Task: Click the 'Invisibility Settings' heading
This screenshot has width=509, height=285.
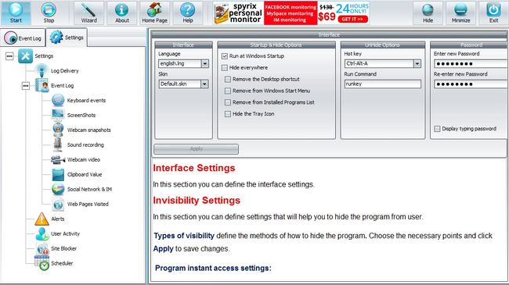Action: pyautogui.click(x=197, y=201)
